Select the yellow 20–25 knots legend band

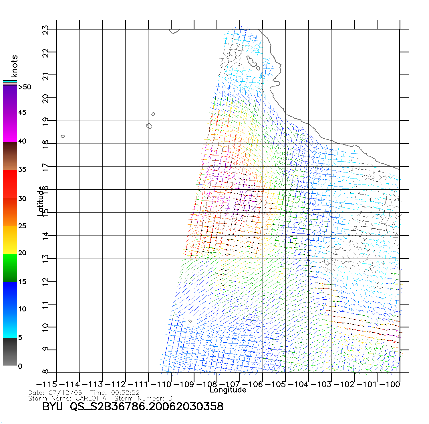pyautogui.click(x=10, y=240)
